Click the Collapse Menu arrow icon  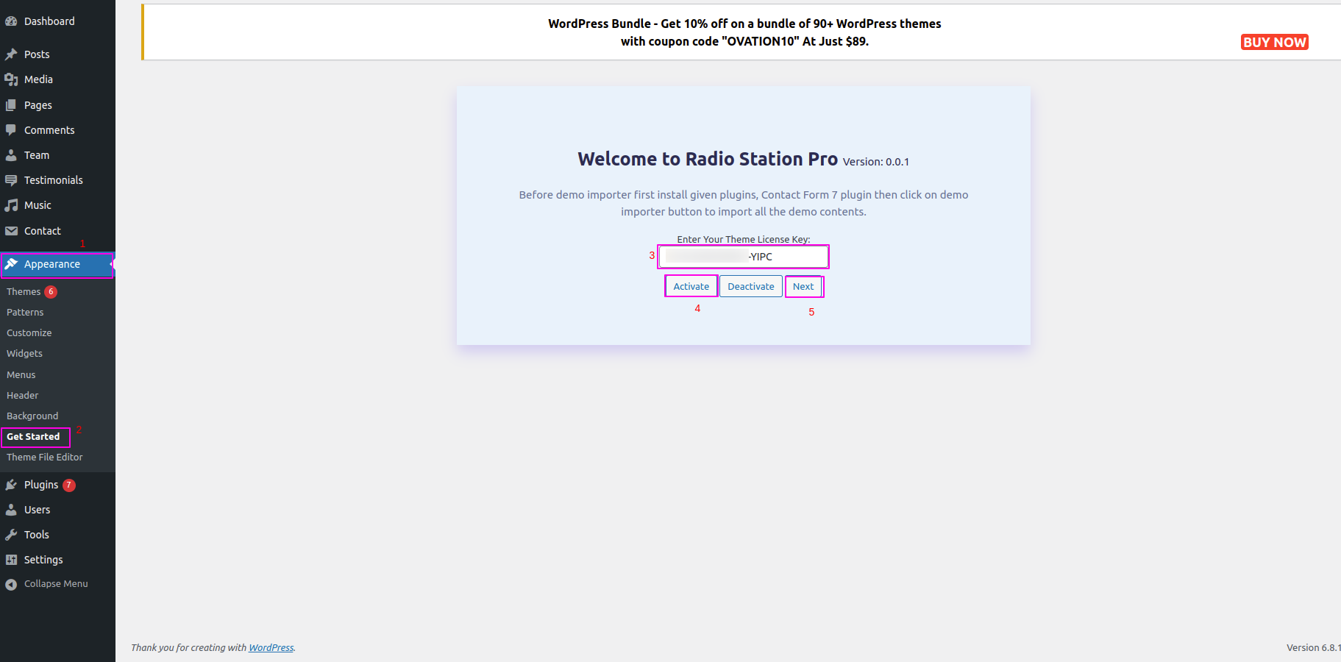click(x=11, y=584)
